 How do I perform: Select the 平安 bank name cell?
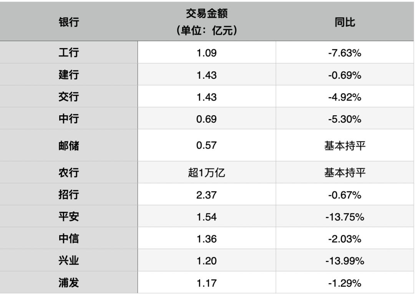tap(68, 217)
